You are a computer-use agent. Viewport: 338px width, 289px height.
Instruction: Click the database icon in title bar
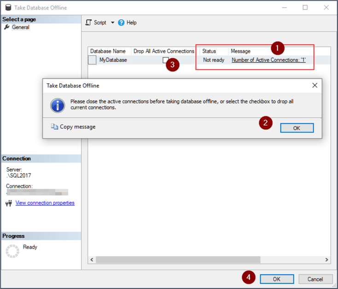pos(8,7)
